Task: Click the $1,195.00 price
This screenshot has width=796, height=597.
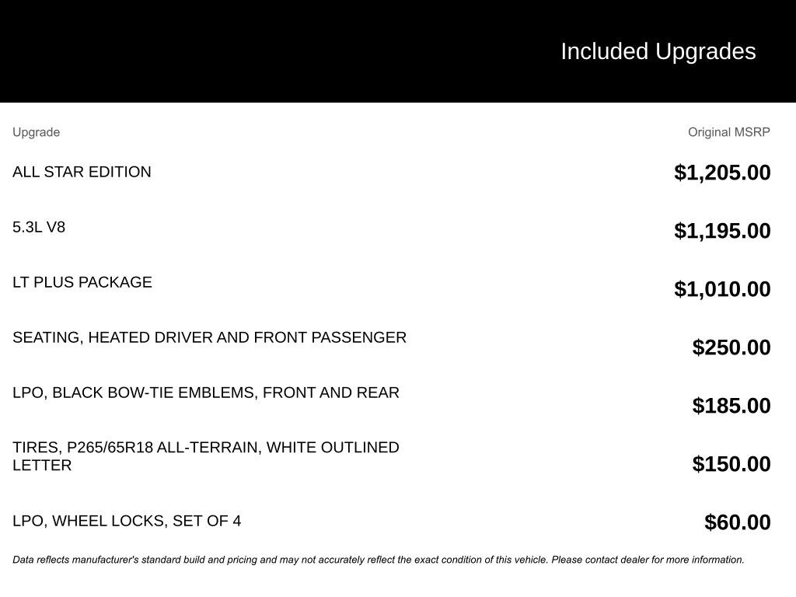Action: click(x=722, y=231)
